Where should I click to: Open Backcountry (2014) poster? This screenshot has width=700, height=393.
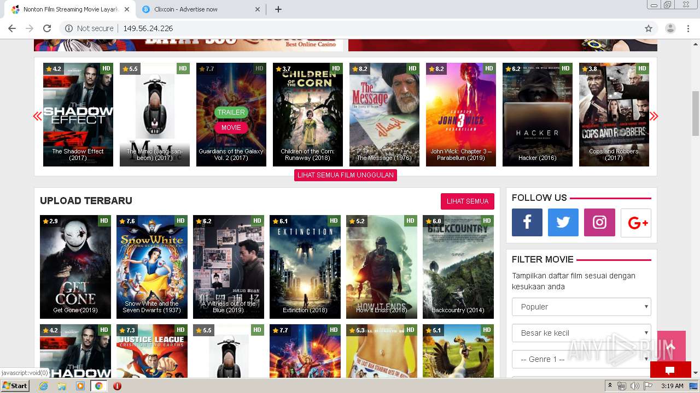[458, 267]
